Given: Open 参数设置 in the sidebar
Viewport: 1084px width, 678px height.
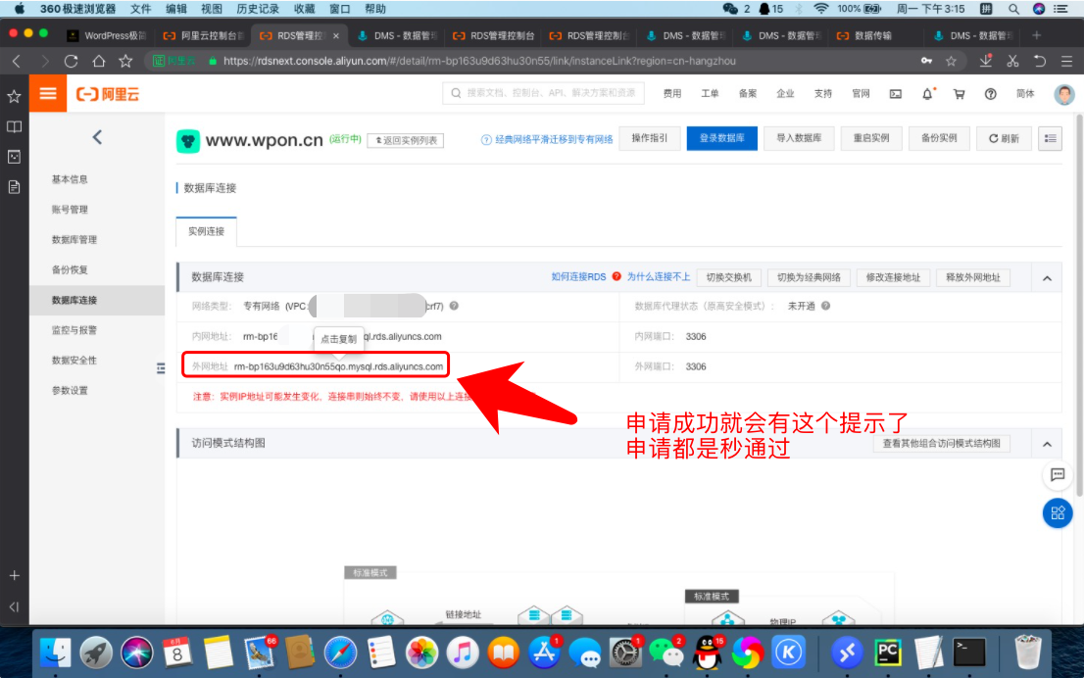Looking at the screenshot, I should point(70,391).
